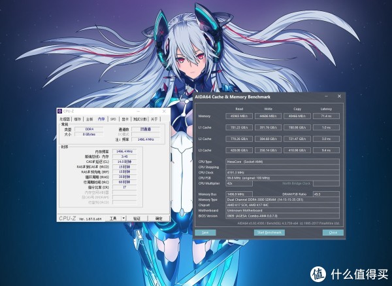Click the L1 Cache Copy 780.98 GB/s cell
Screen dimensions: 392x286
pyautogui.click(x=297, y=128)
